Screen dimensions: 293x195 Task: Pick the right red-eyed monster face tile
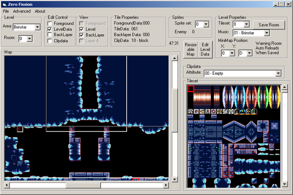coord(231,175)
